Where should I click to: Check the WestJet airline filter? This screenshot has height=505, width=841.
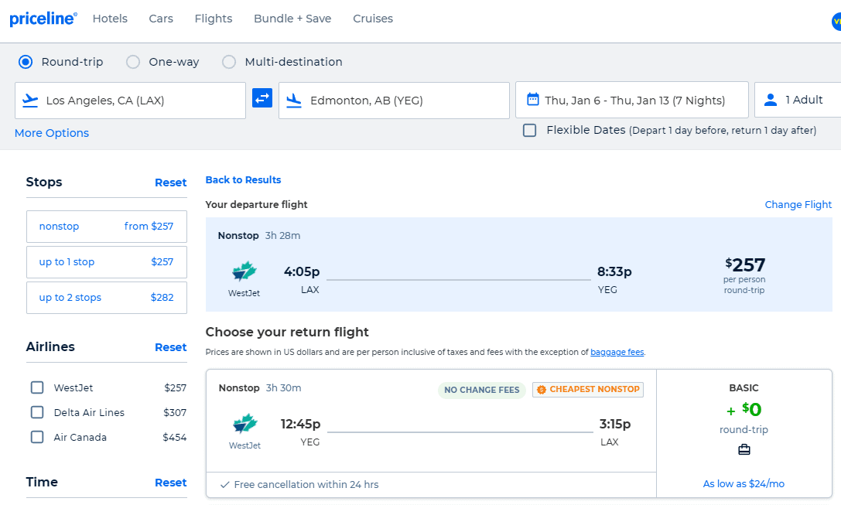coord(36,387)
